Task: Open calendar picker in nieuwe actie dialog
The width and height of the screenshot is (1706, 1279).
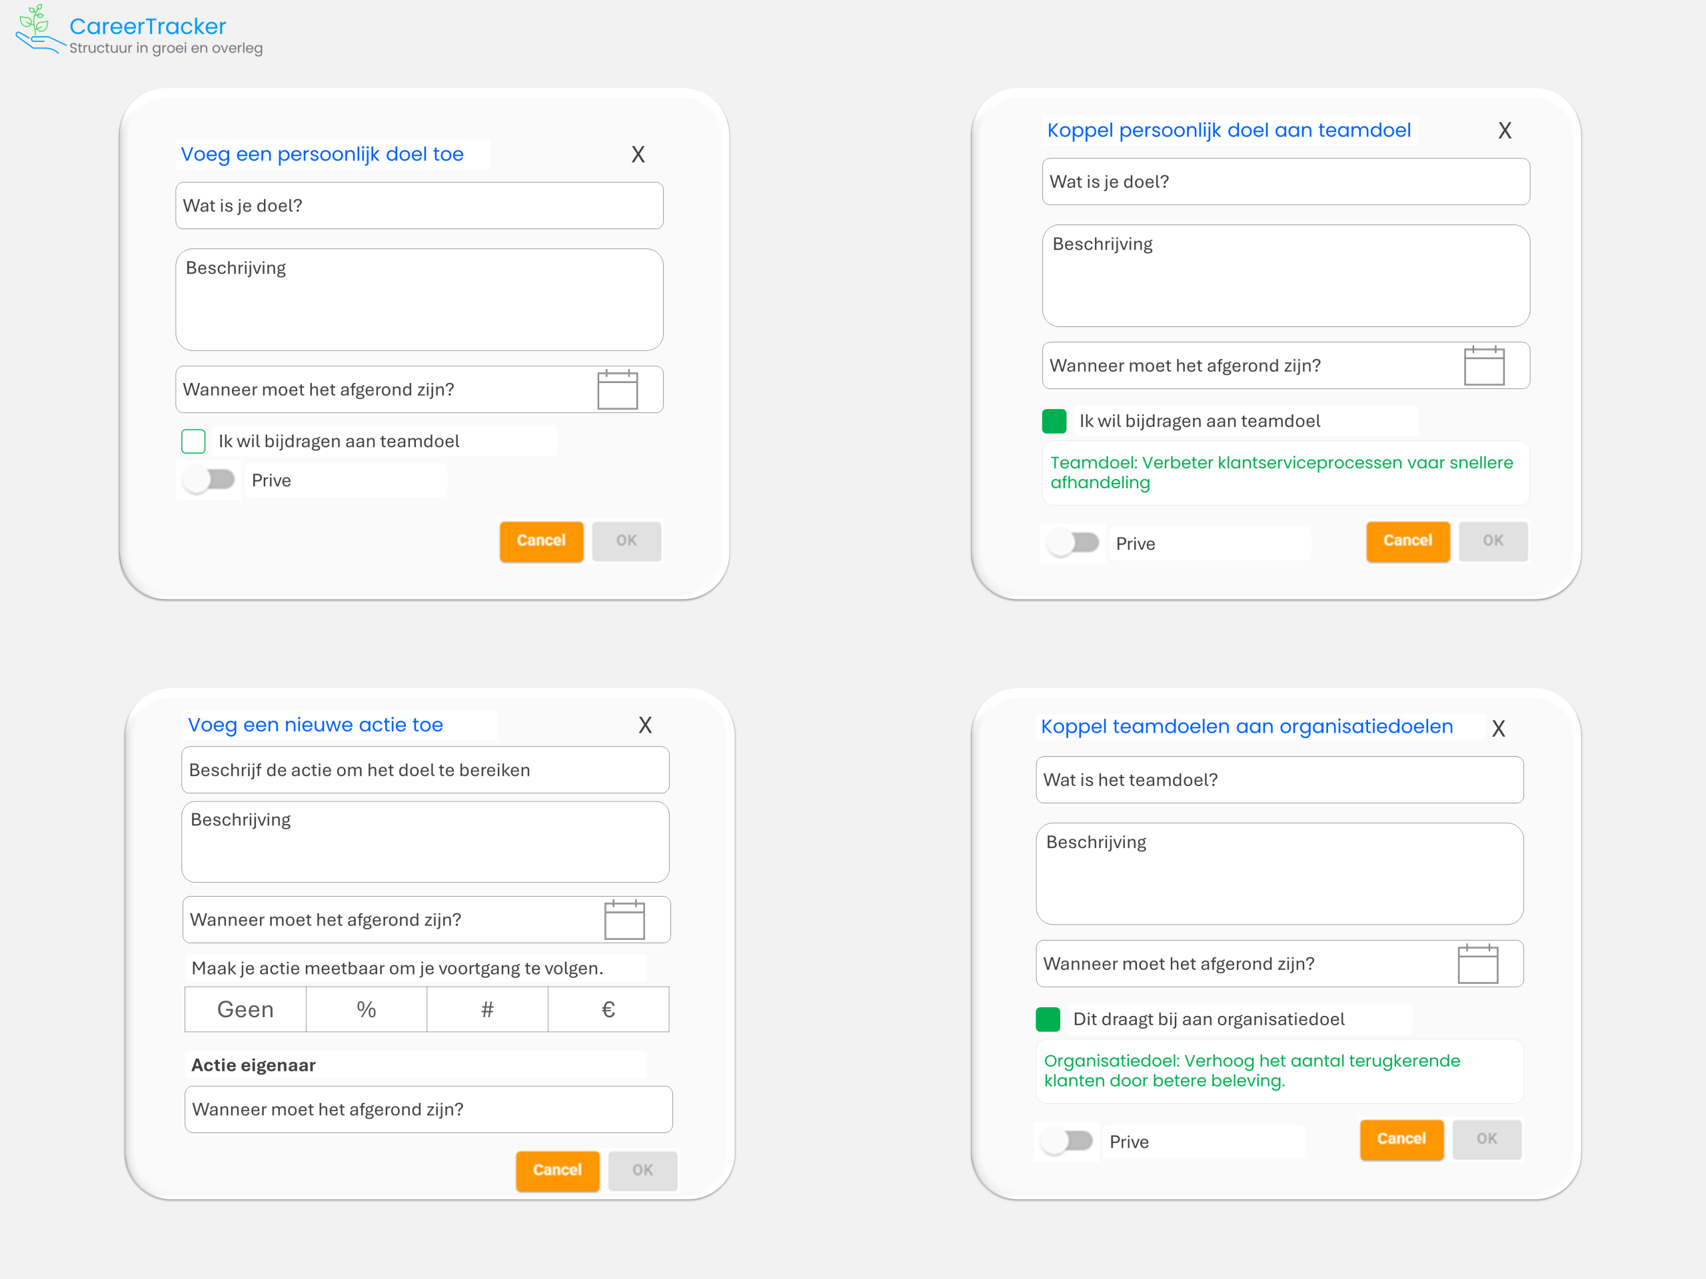Action: [624, 920]
